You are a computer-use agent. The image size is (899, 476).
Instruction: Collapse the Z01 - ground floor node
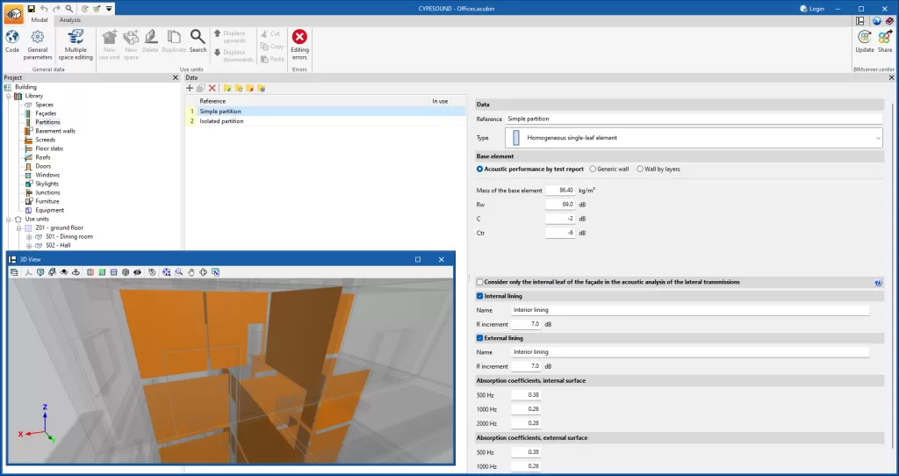tap(17, 227)
